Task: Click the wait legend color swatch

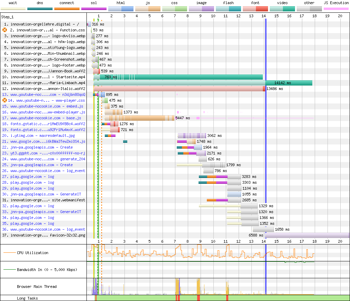Action: click(13, 9)
